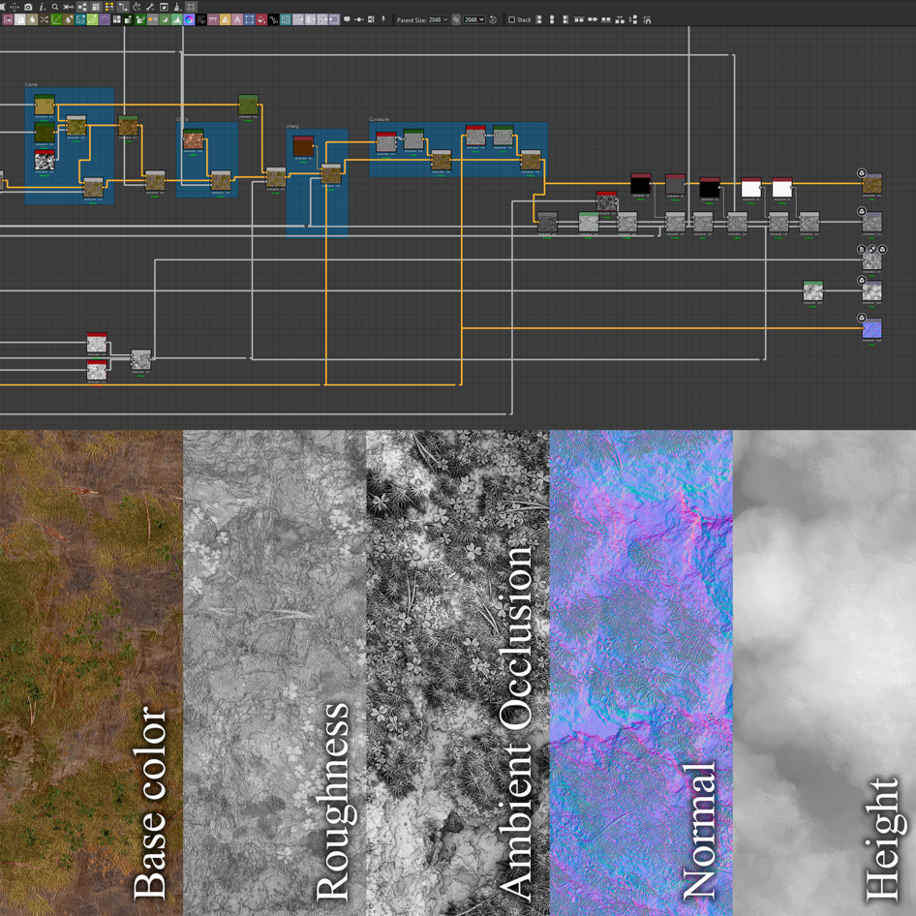916x916 pixels.
Task: Select the dark brown uniform color node in chang frame
Action: [303, 146]
